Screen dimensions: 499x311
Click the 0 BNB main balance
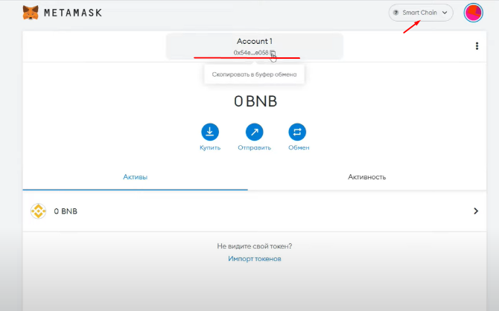pos(255,101)
